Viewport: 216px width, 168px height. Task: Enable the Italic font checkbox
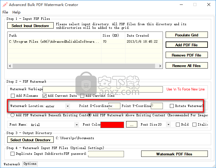[194, 124]
